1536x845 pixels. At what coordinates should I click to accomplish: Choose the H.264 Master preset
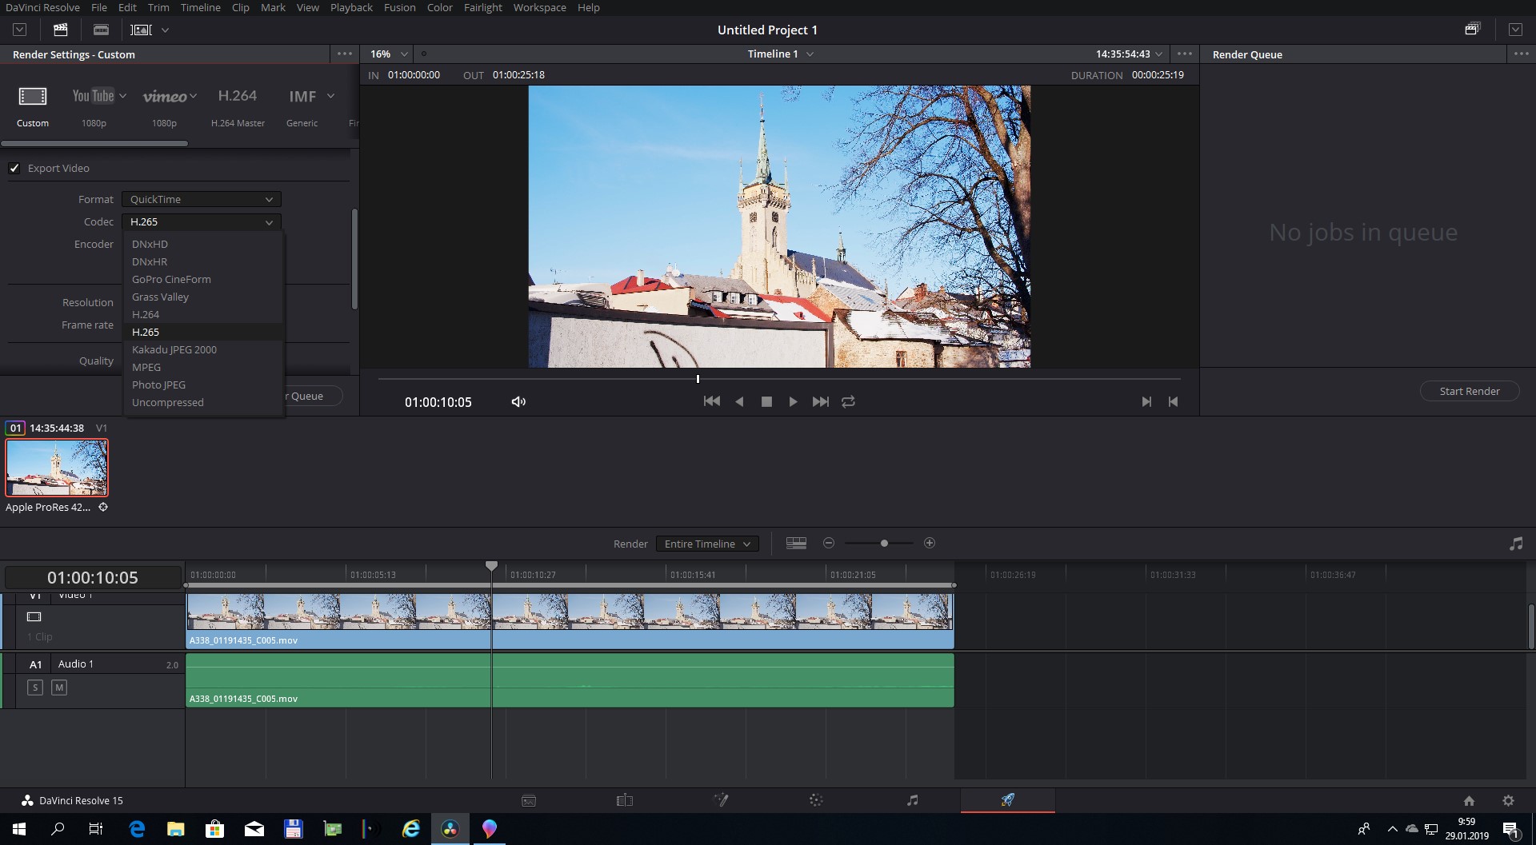click(238, 106)
